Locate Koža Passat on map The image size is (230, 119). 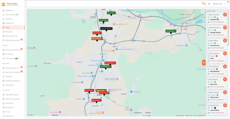(225, 79)
